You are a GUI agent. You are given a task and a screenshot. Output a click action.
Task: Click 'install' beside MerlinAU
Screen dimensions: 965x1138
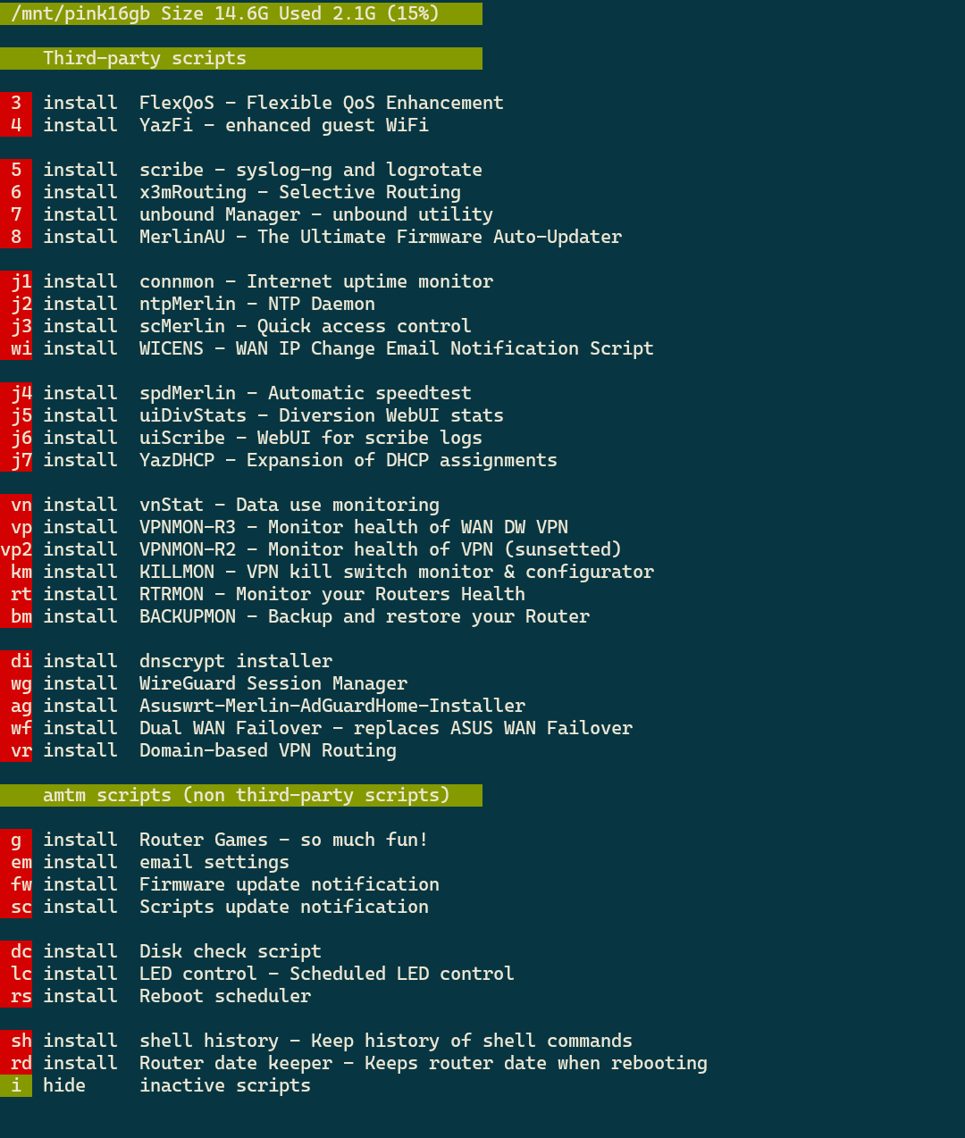[80, 237]
